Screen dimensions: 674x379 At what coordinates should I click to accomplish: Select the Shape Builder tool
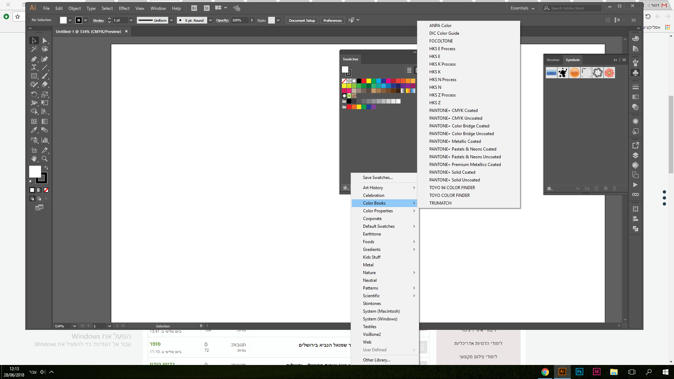(x=34, y=111)
